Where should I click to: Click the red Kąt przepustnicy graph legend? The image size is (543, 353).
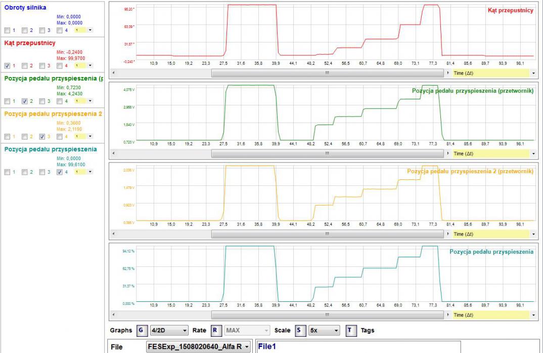click(511, 11)
